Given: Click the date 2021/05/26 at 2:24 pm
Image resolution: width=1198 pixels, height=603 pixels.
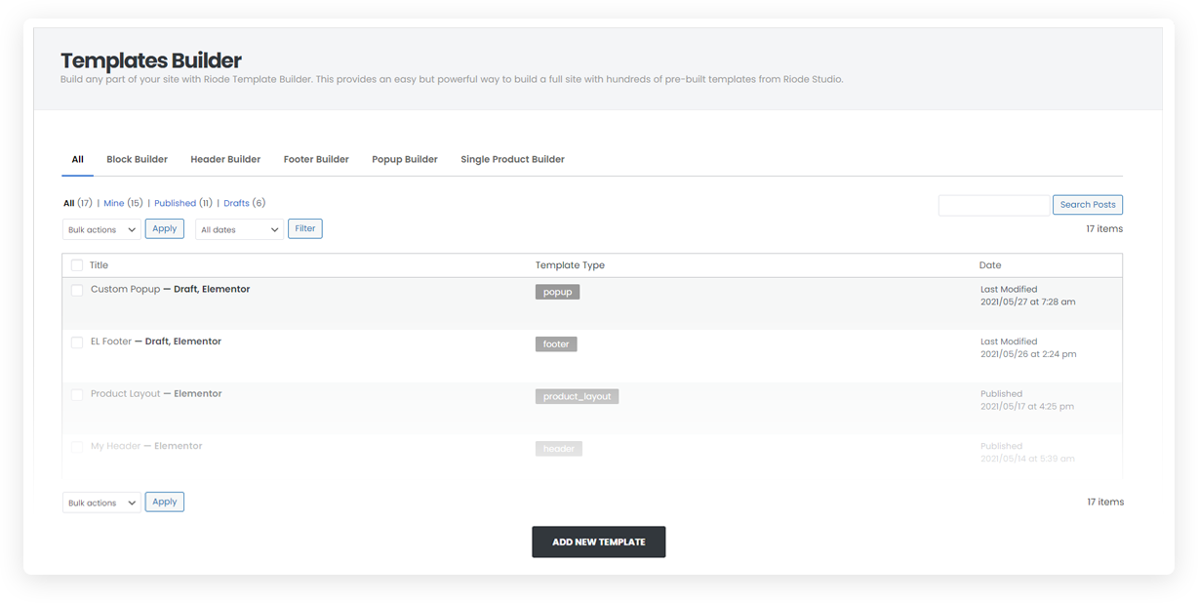Looking at the screenshot, I should [1028, 354].
